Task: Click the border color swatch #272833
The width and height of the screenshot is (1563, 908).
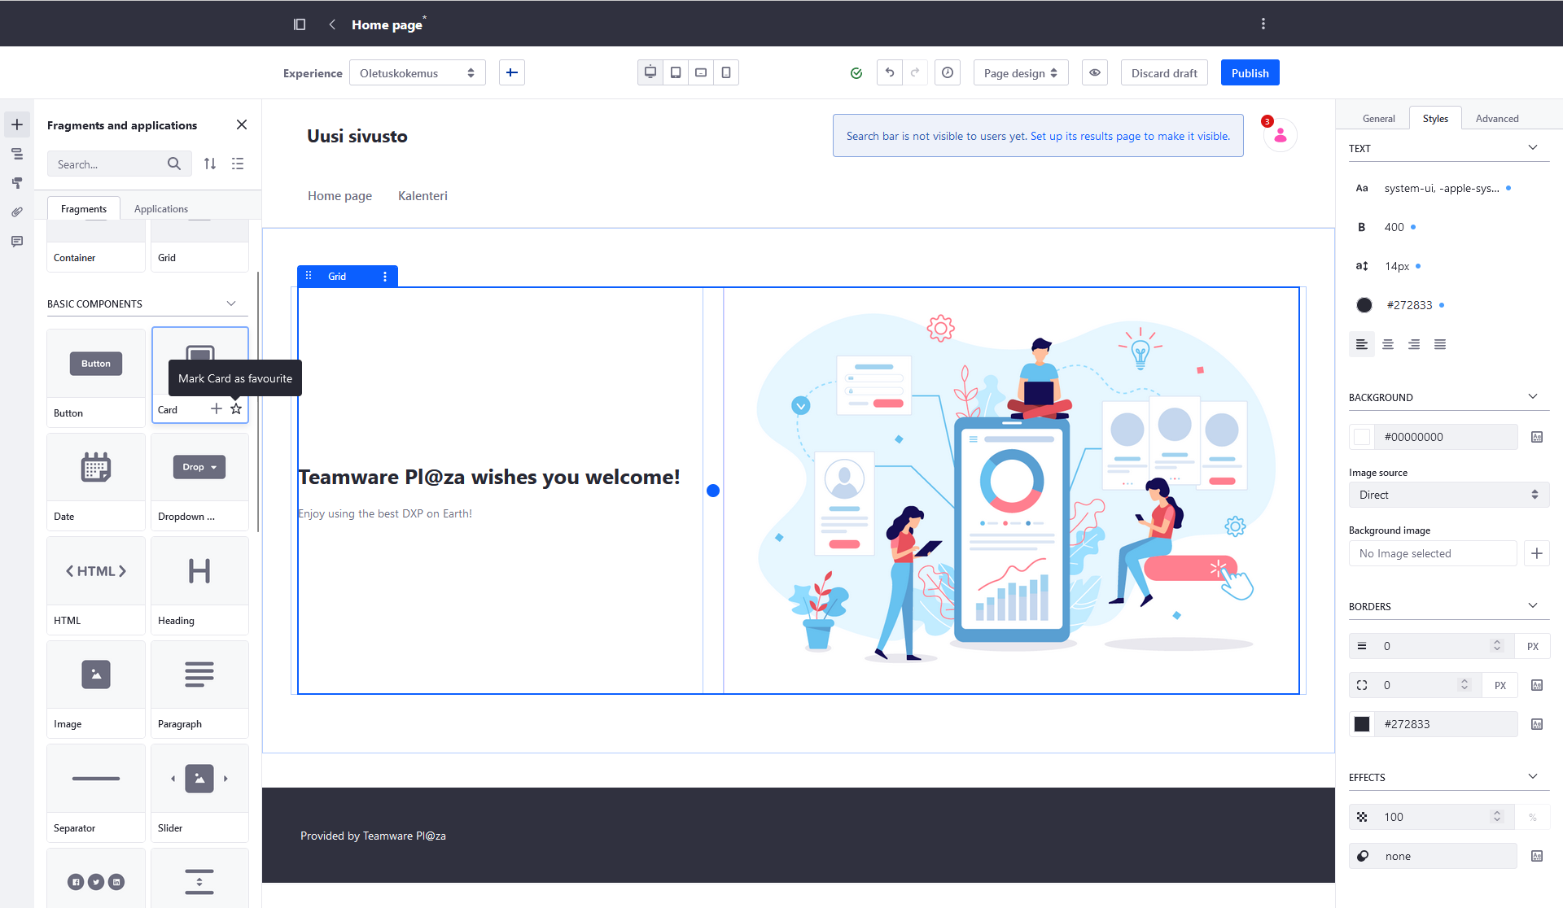Action: pos(1362,724)
